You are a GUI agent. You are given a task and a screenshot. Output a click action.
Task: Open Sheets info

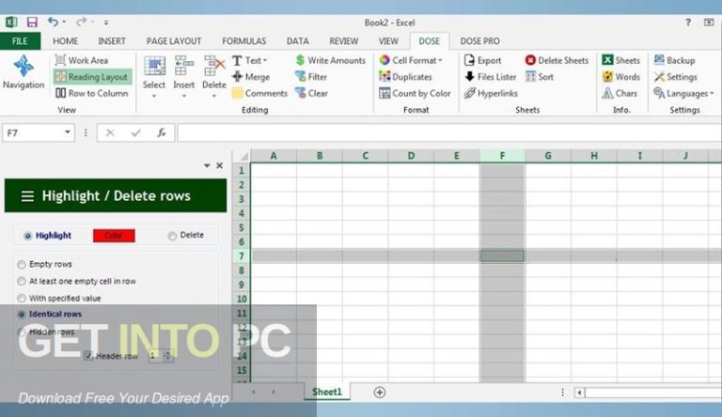coord(620,60)
